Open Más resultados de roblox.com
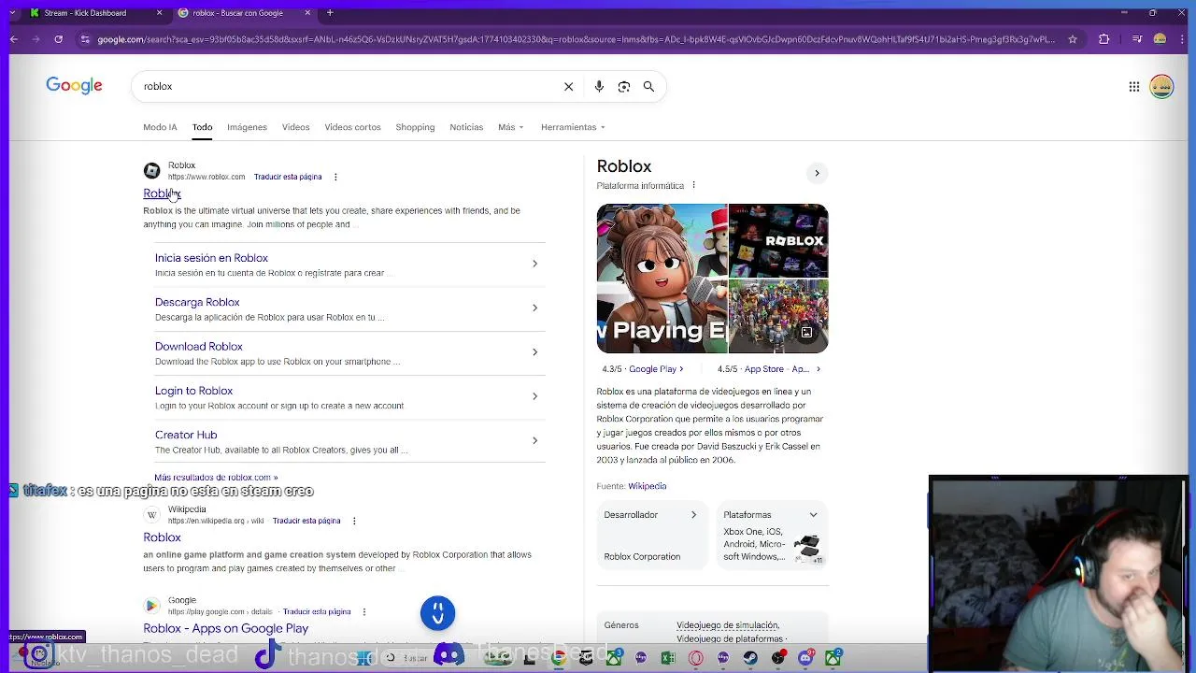The width and height of the screenshot is (1196, 673). [216, 478]
